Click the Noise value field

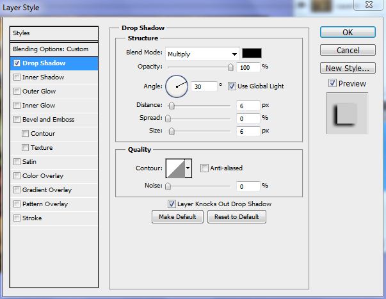tap(248, 186)
